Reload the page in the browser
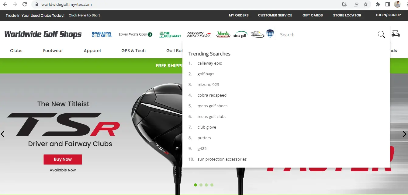408x195 pixels. tap(25, 4)
